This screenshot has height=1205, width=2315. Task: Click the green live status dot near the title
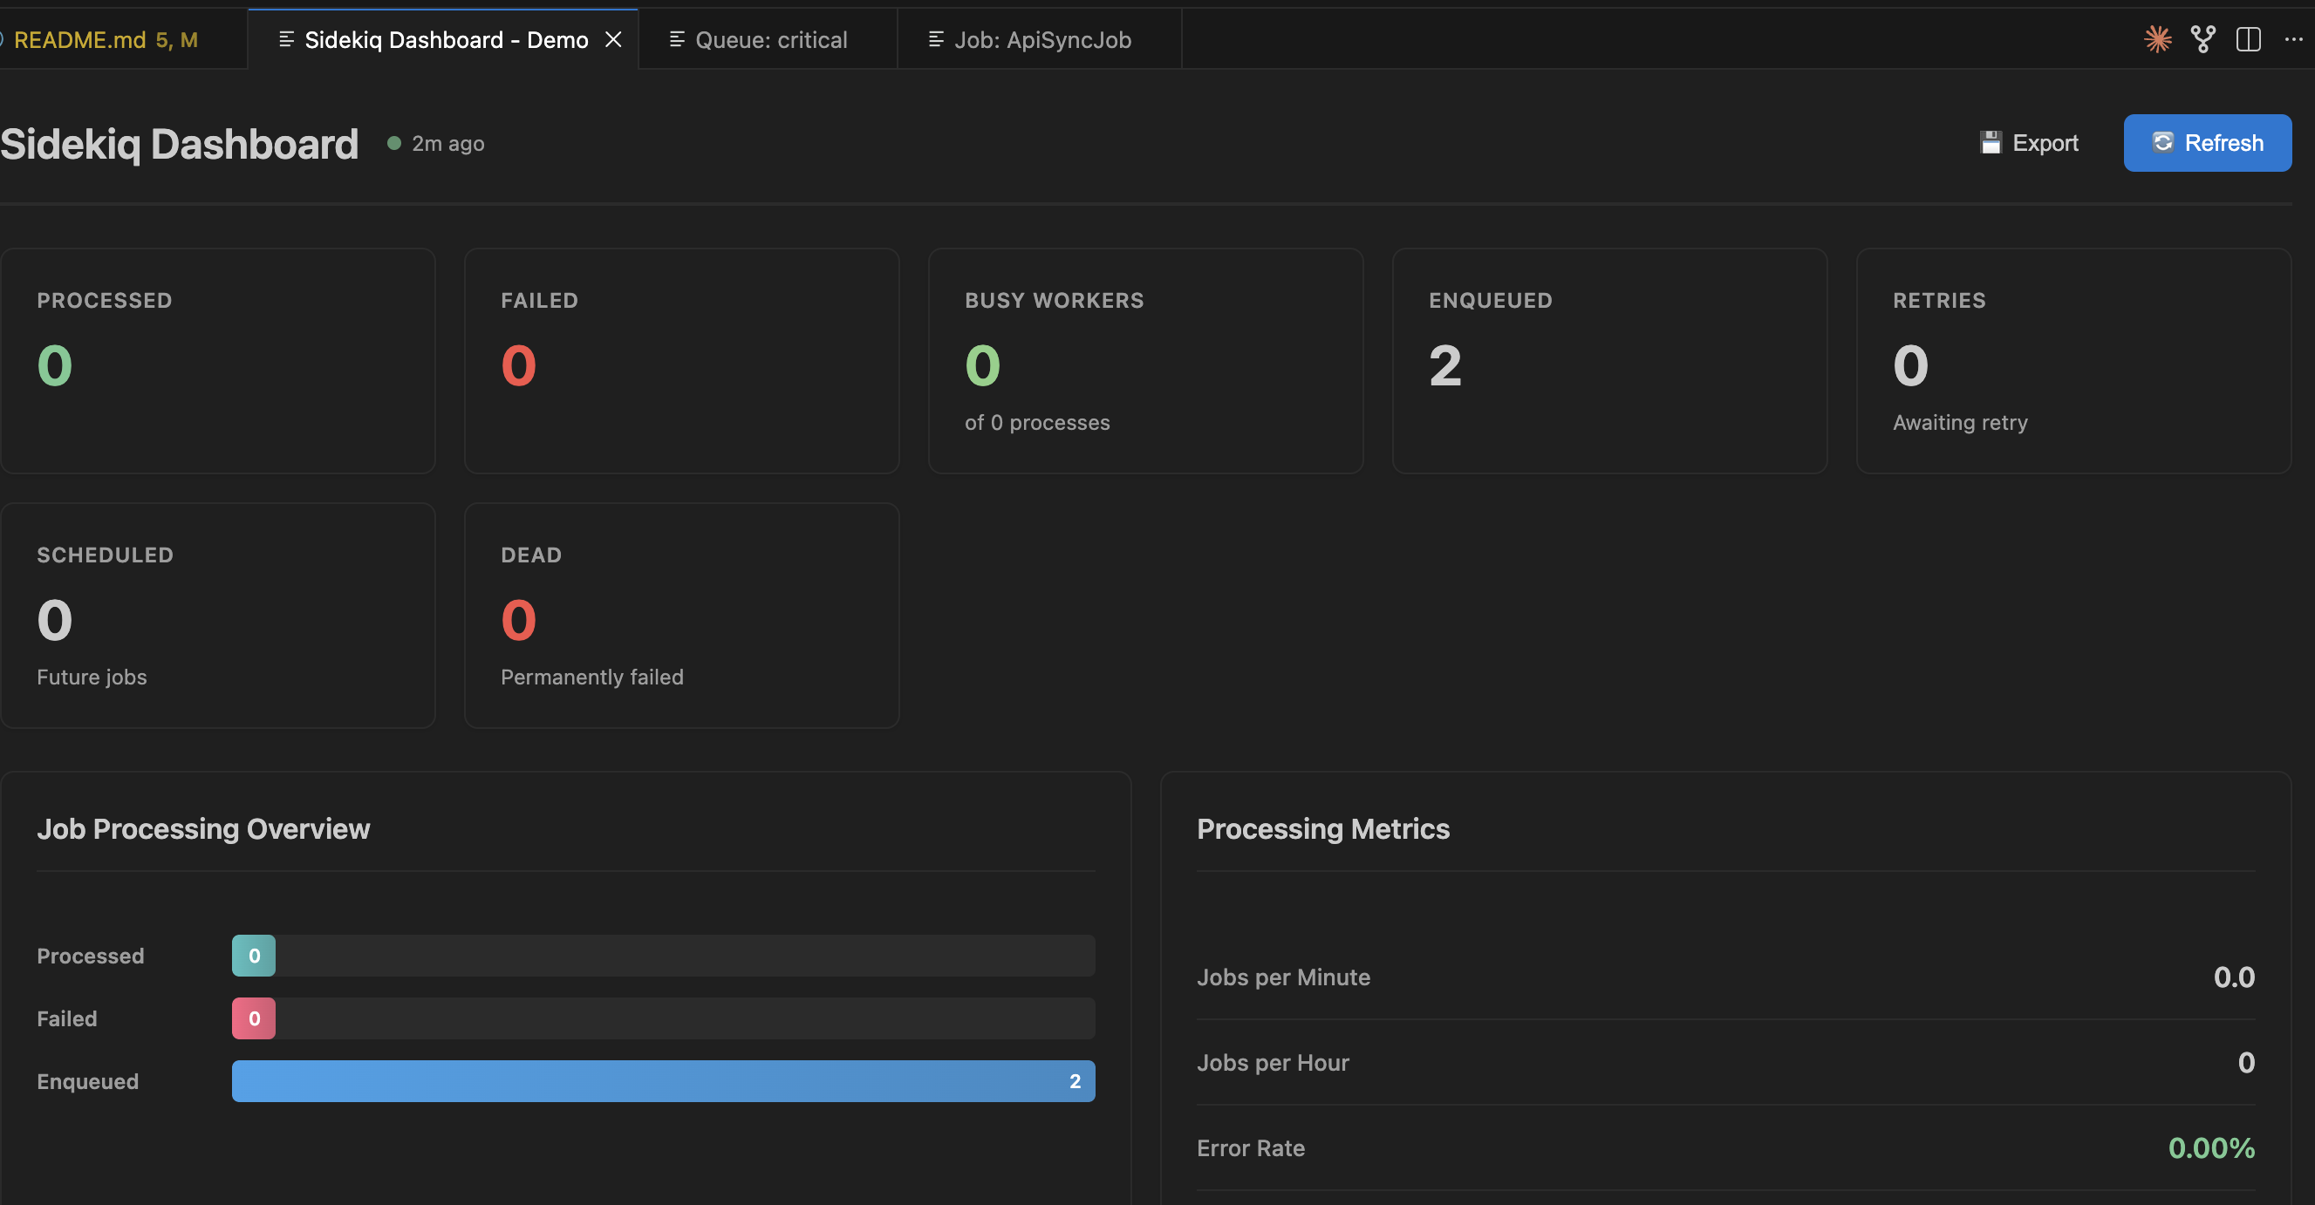pos(393,142)
